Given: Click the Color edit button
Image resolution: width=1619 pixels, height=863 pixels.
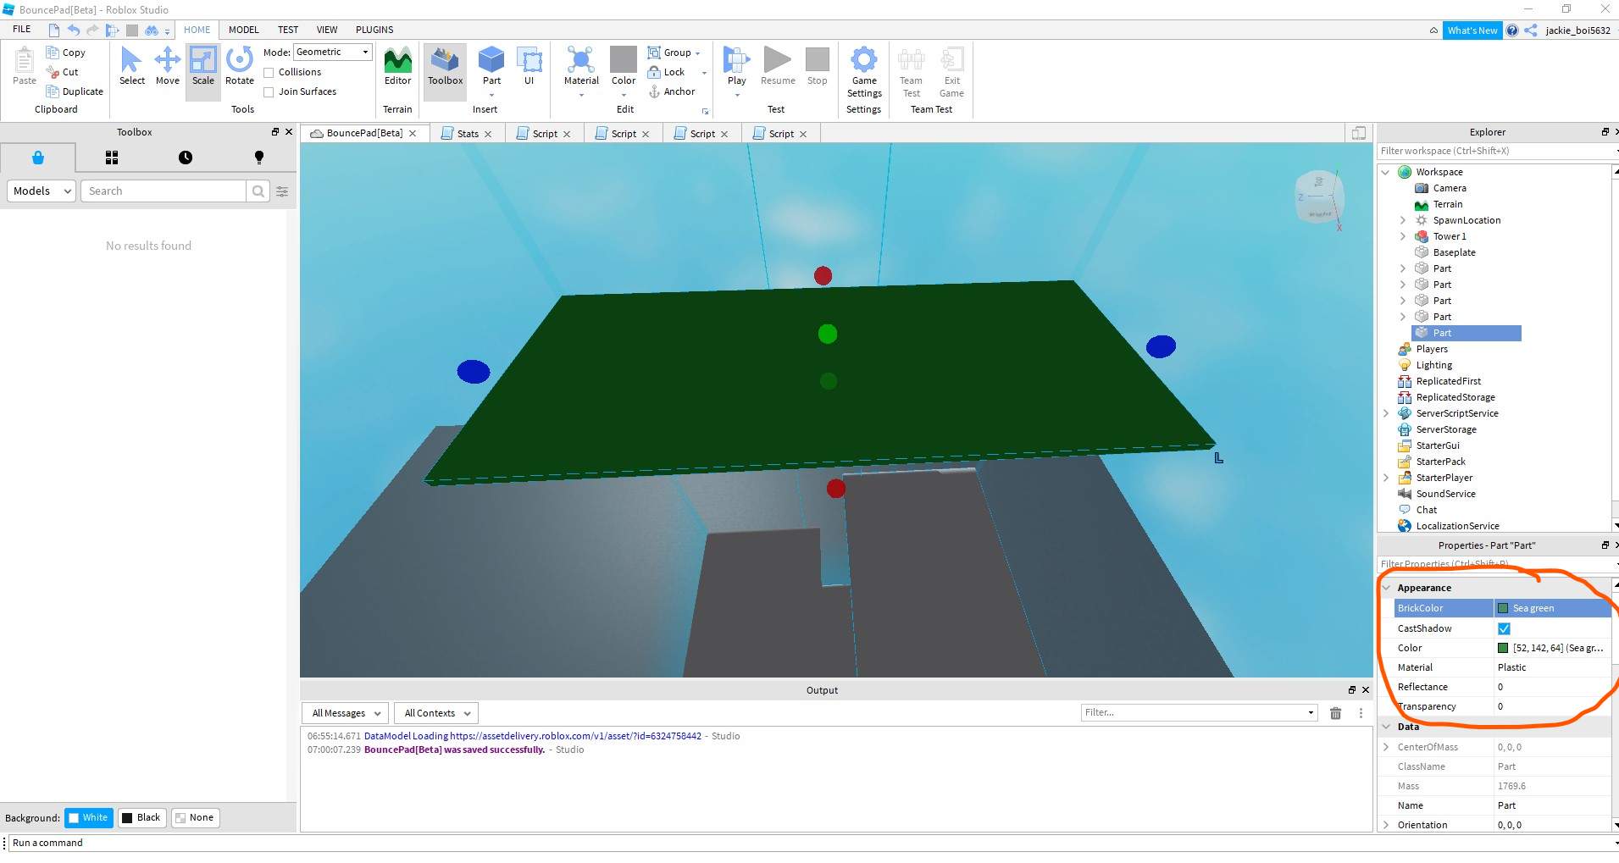Looking at the screenshot, I should tap(624, 66).
